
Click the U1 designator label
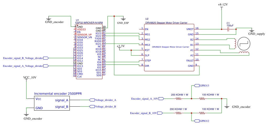[77, 20]
